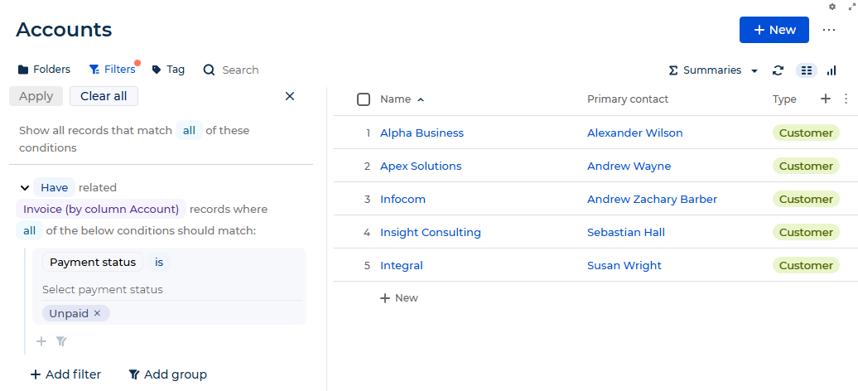This screenshot has height=391, width=858.
Task: Open the Summaries dropdown
Action: pyautogui.click(x=714, y=70)
